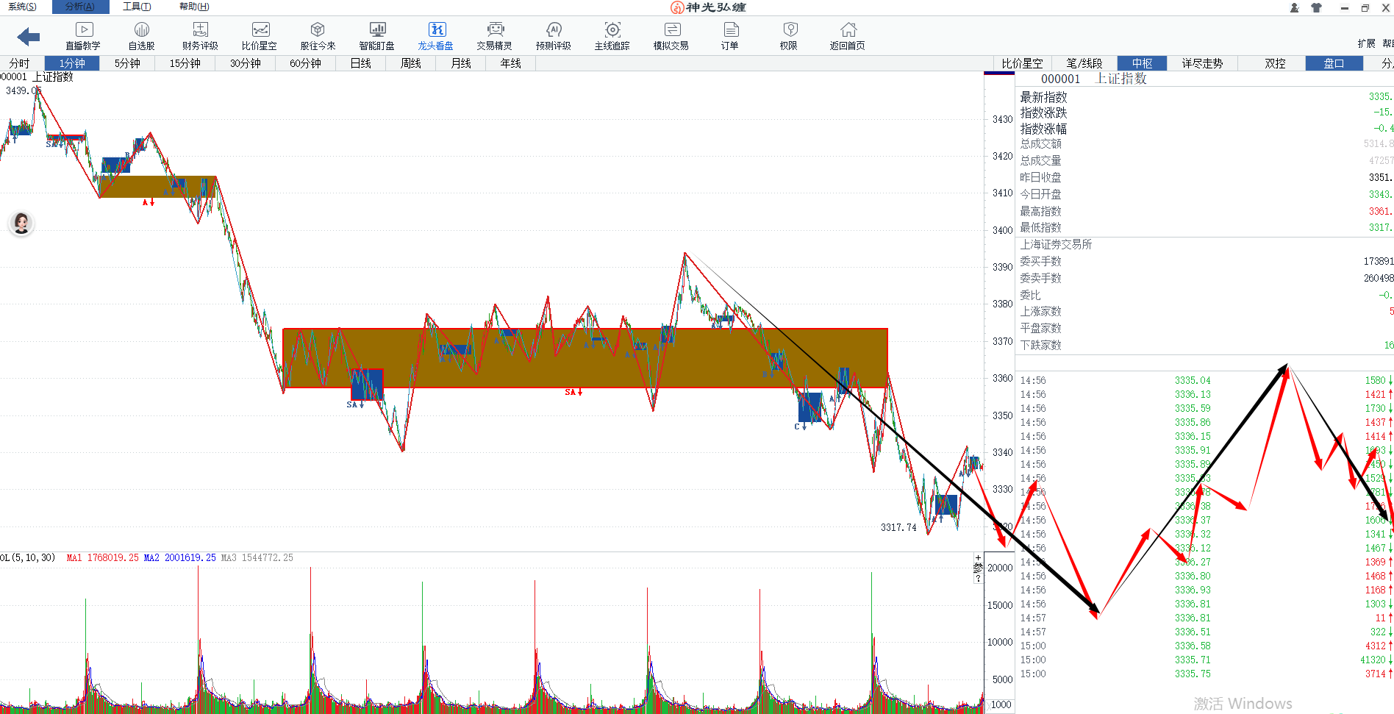Click the 详尽走势 button
The height and width of the screenshot is (714, 1394).
[1202, 63]
